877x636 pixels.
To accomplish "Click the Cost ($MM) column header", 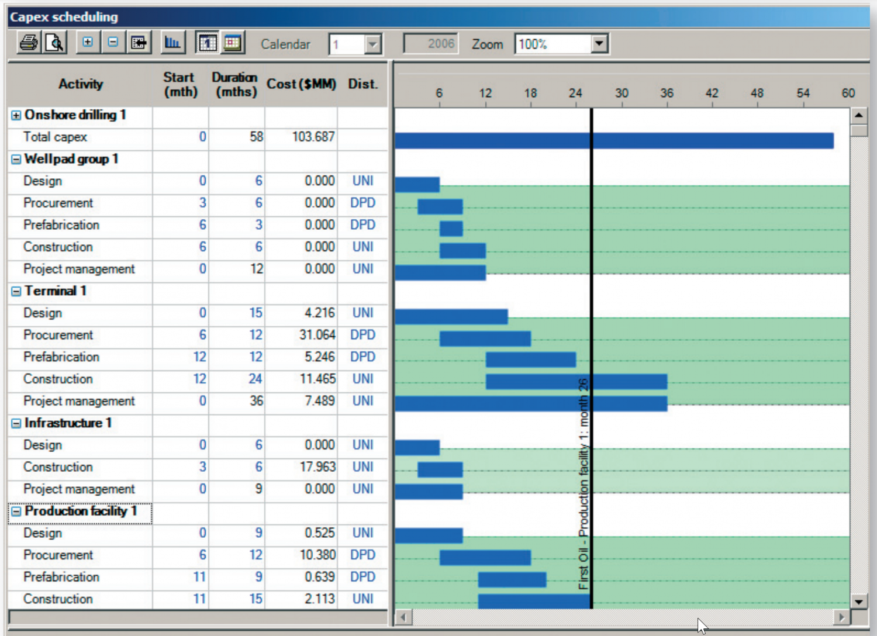I will (x=301, y=84).
